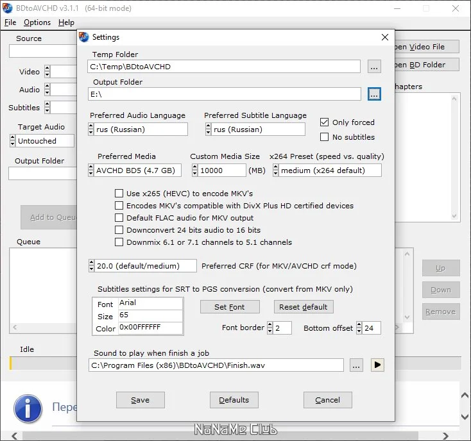Click the Font border value field
The image size is (471, 441).
click(282, 328)
